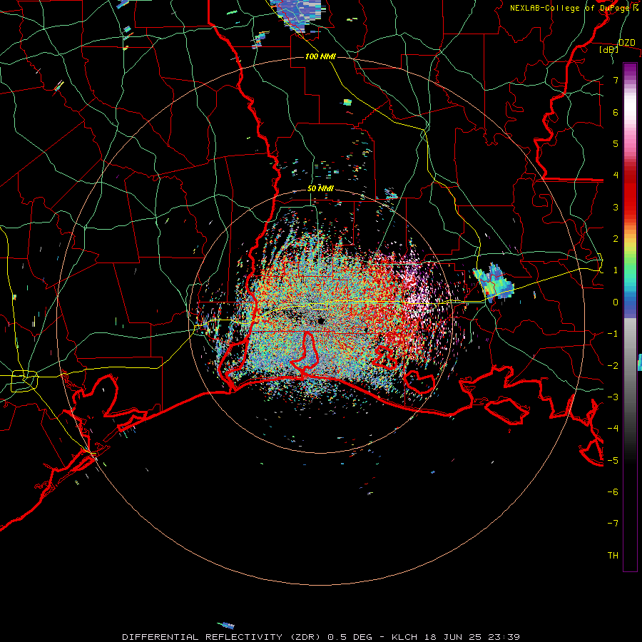Screen dimensions: 642x642
Task: Click the -2 value on color scale
Action: point(613,365)
